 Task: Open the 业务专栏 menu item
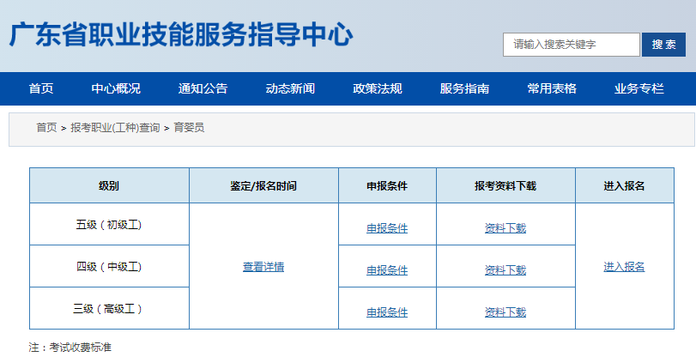coord(639,88)
